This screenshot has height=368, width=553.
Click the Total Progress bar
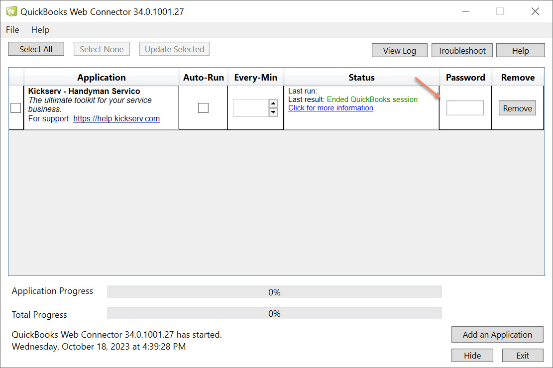click(x=274, y=313)
